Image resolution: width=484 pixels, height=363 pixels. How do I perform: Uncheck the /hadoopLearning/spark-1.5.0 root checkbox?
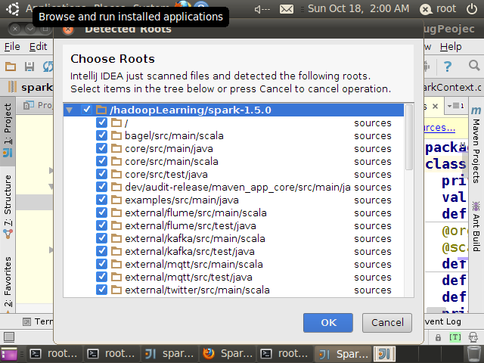pyautogui.click(x=86, y=110)
